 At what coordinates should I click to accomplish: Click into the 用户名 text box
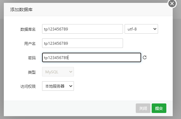(x=83, y=43)
